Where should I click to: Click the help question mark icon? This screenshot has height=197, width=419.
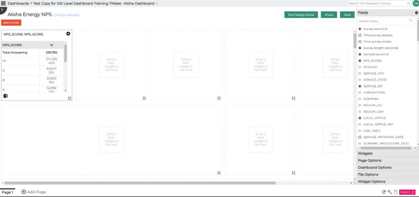2,10
